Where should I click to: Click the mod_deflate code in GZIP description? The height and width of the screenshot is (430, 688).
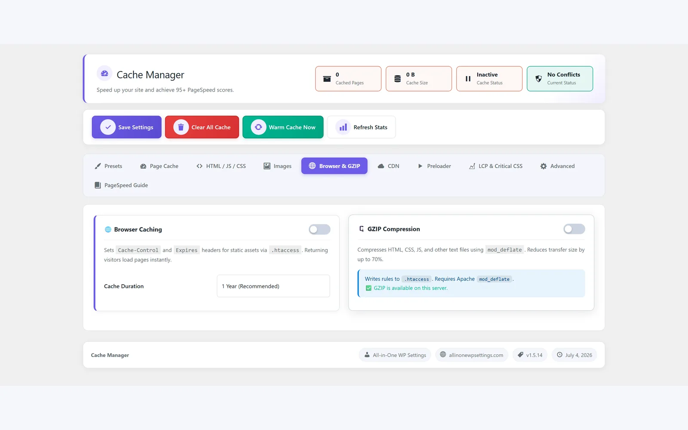(504, 249)
